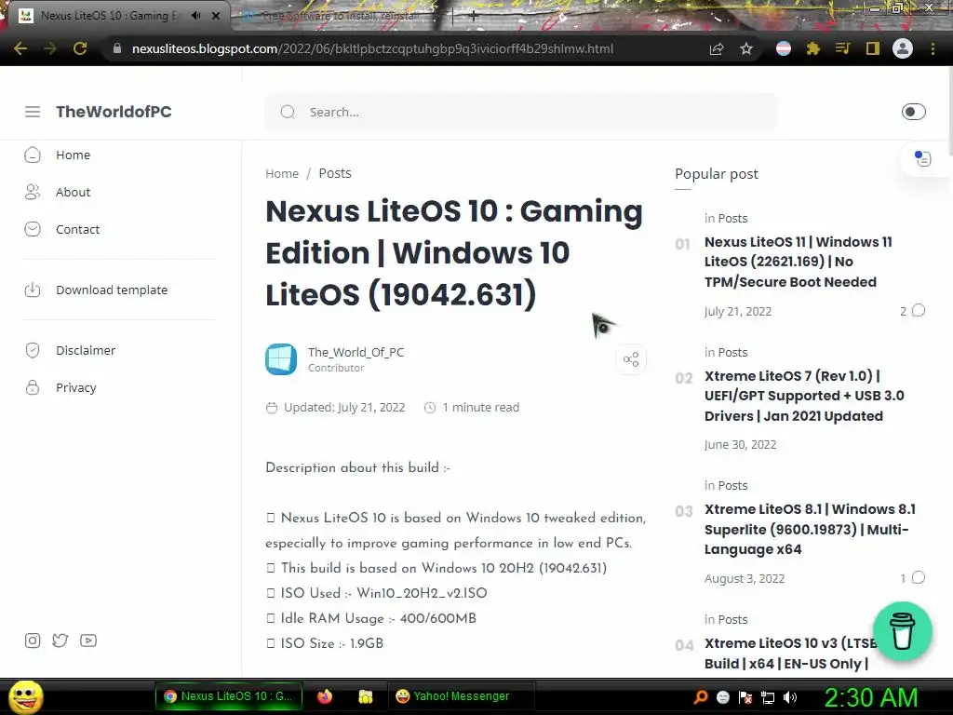
Task: Click the network icon in system tray
Action: tap(768, 697)
